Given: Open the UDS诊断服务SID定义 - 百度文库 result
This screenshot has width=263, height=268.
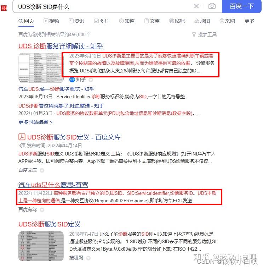Looking at the screenshot, I should [x=74, y=137].
